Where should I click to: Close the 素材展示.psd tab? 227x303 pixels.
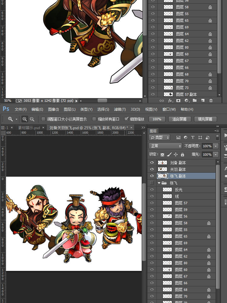[43, 128]
